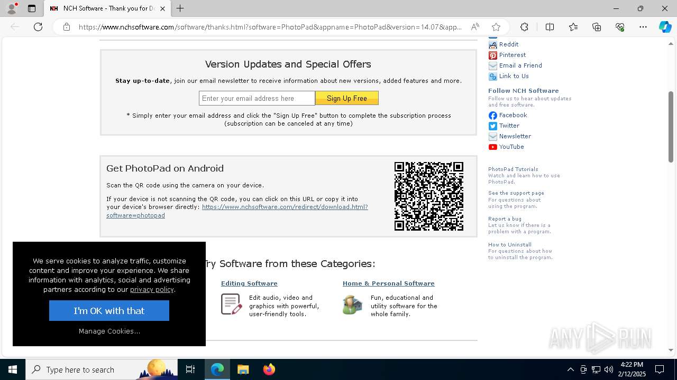Open tab actions menu icon
677x380 pixels.
tap(32, 8)
